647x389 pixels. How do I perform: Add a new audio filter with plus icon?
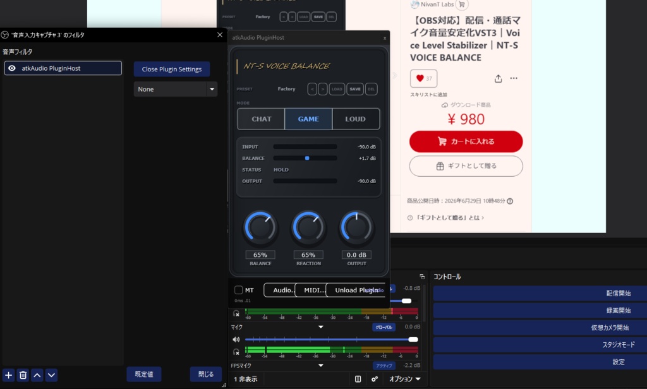[x=9, y=375]
